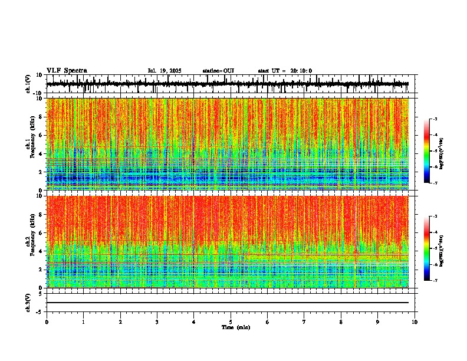Click the "Time (min)" x-axis label
This screenshot has height=361, width=467.
[236, 327]
